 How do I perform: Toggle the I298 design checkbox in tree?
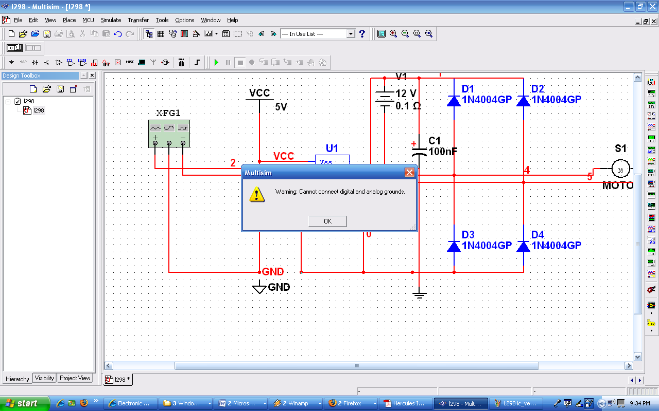point(18,101)
